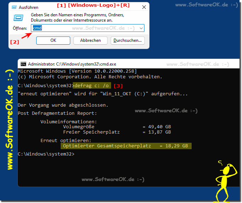Click the last C:\Windows\system32> prompt
242x203 pixels.
(46, 154)
